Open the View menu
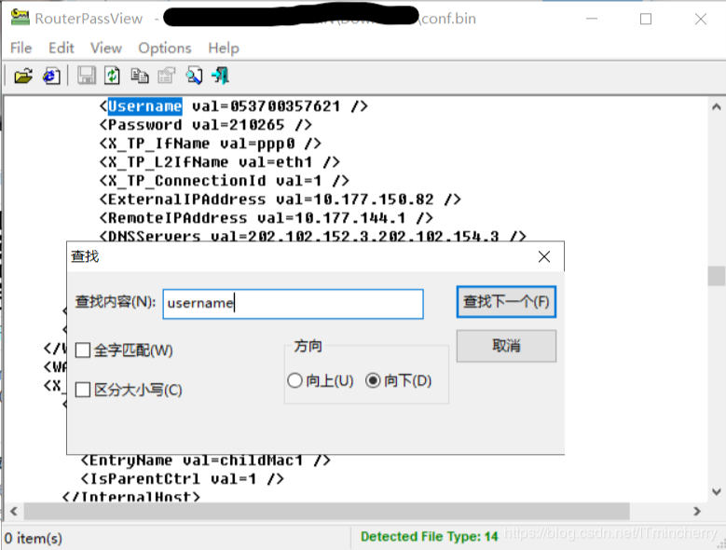 pyautogui.click(x=106, y=48)
